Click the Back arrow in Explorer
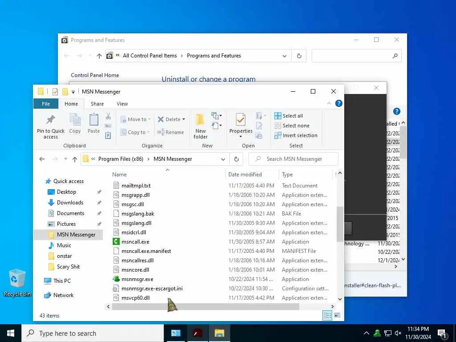This screenshot has height=342, width=456. coord(42,159)
